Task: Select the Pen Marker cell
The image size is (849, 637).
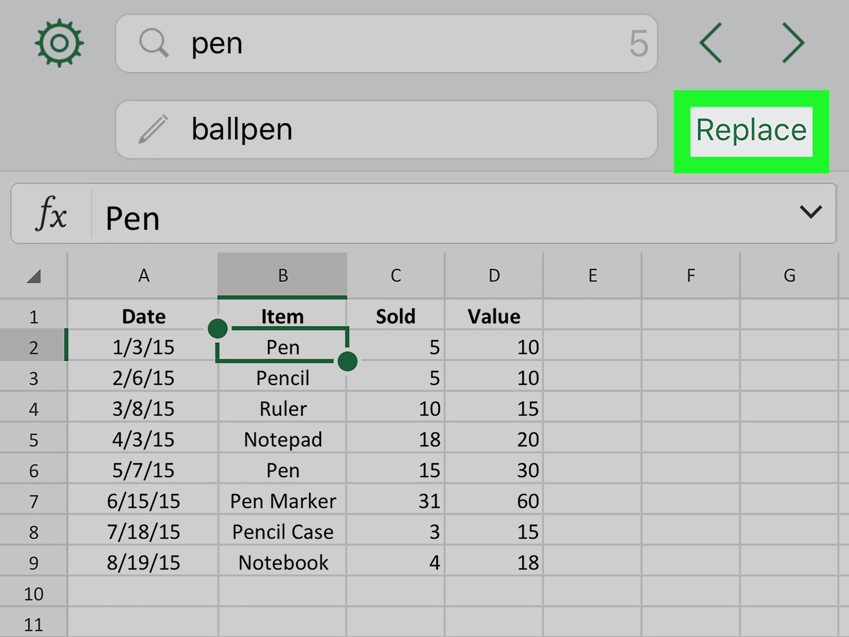Action: point(282,501)
